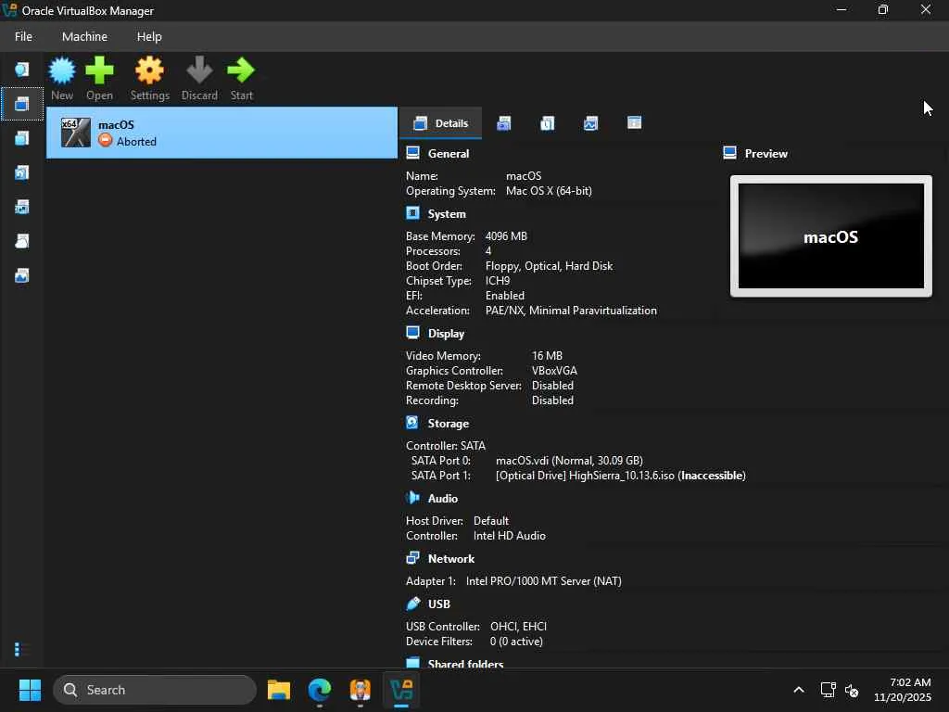Click the General section monitor icon

pos(412,153)
